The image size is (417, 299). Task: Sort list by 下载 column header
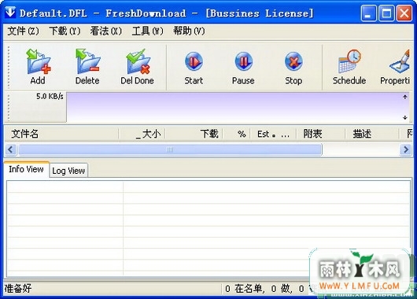click(x=194, y=134)
